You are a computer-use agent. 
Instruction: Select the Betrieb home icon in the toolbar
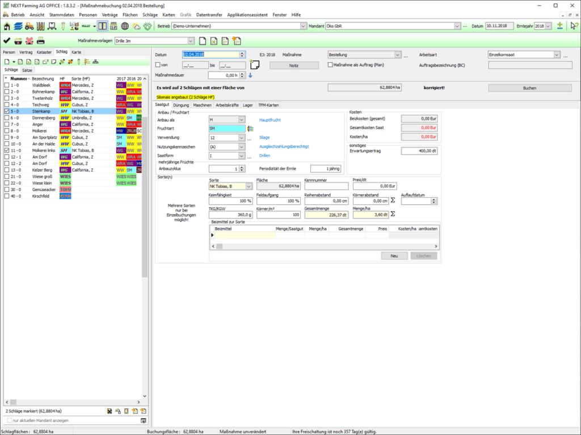click(7, 26)
